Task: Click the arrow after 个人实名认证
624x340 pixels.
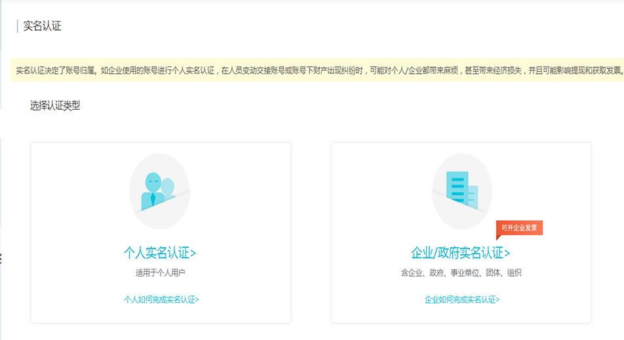Action: (193, 253)
